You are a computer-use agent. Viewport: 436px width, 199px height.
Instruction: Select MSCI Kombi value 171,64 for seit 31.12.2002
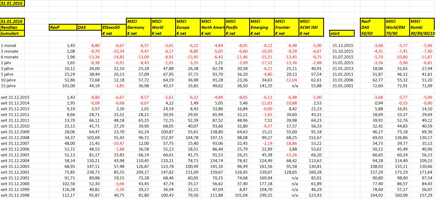coord(426,172)
